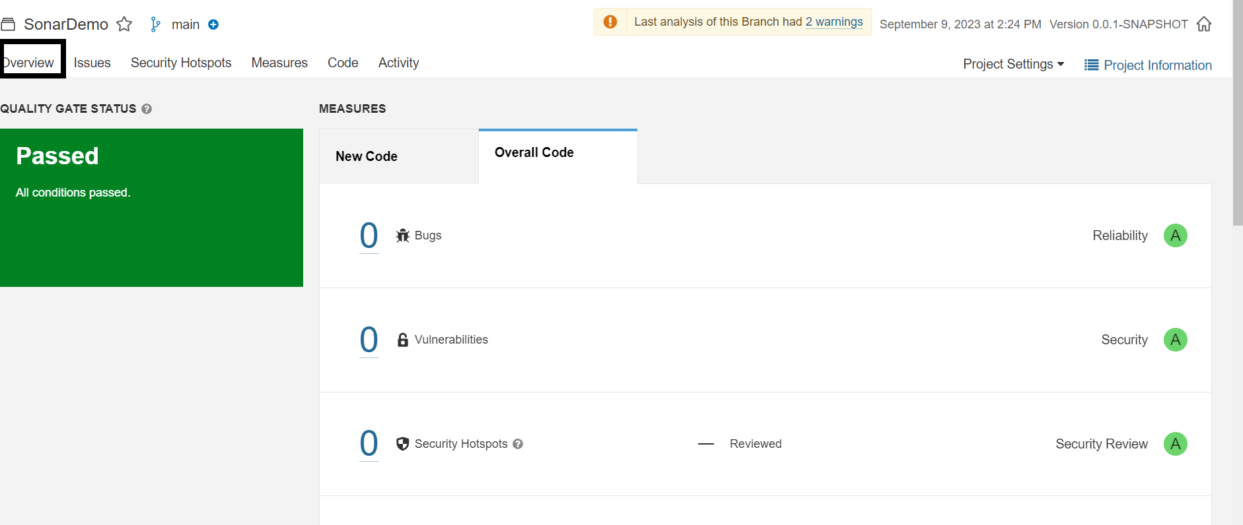
Task: Click the page vertical scrollbar thumb
Action: pyautogui.click(x=1238, y=113)
